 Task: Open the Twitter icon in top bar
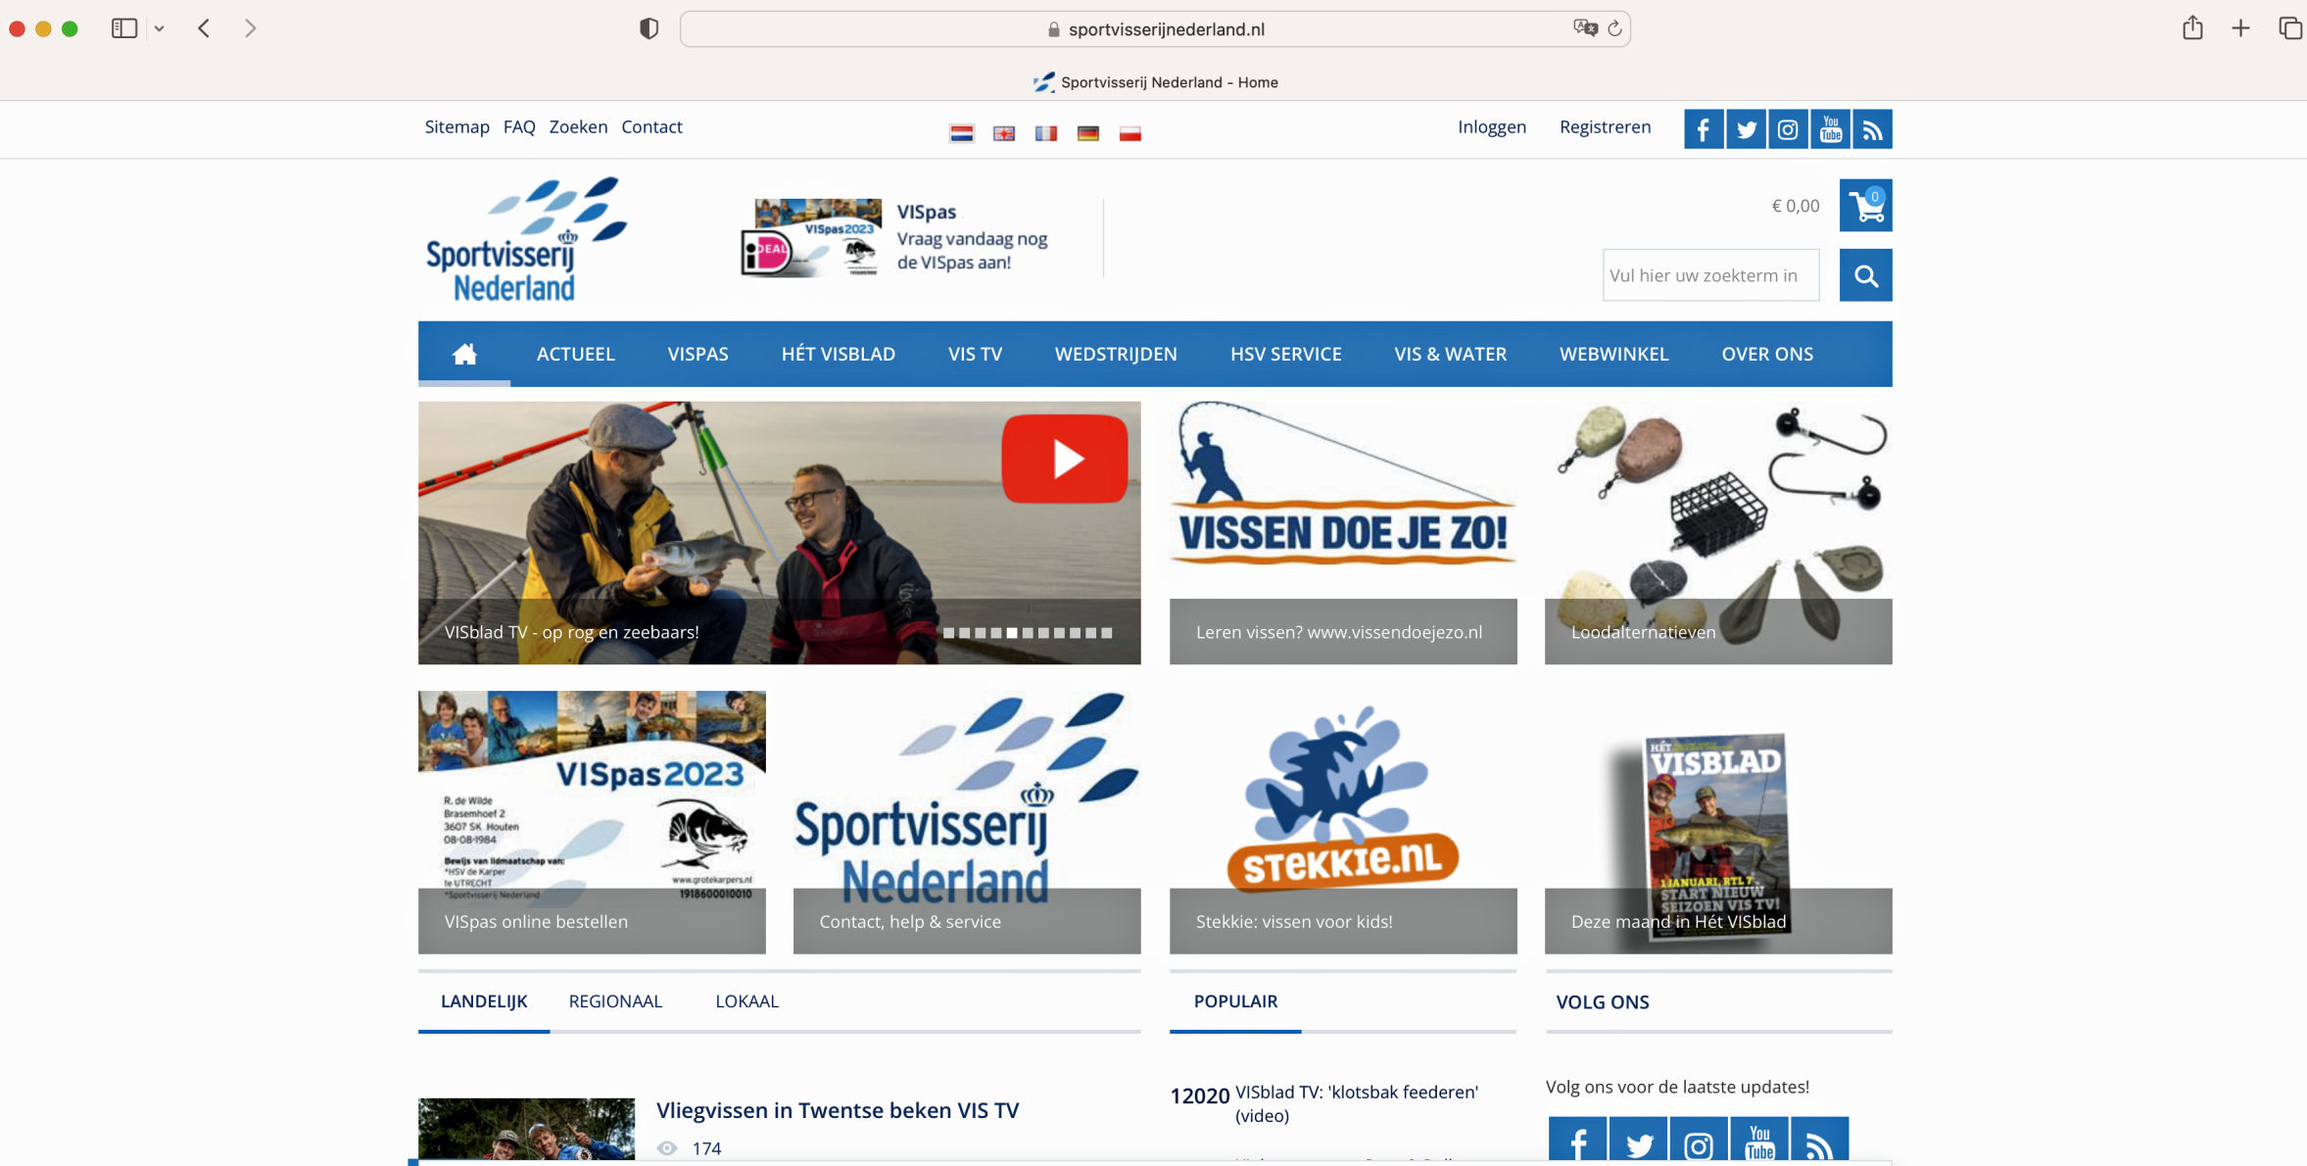(1746, 129)
